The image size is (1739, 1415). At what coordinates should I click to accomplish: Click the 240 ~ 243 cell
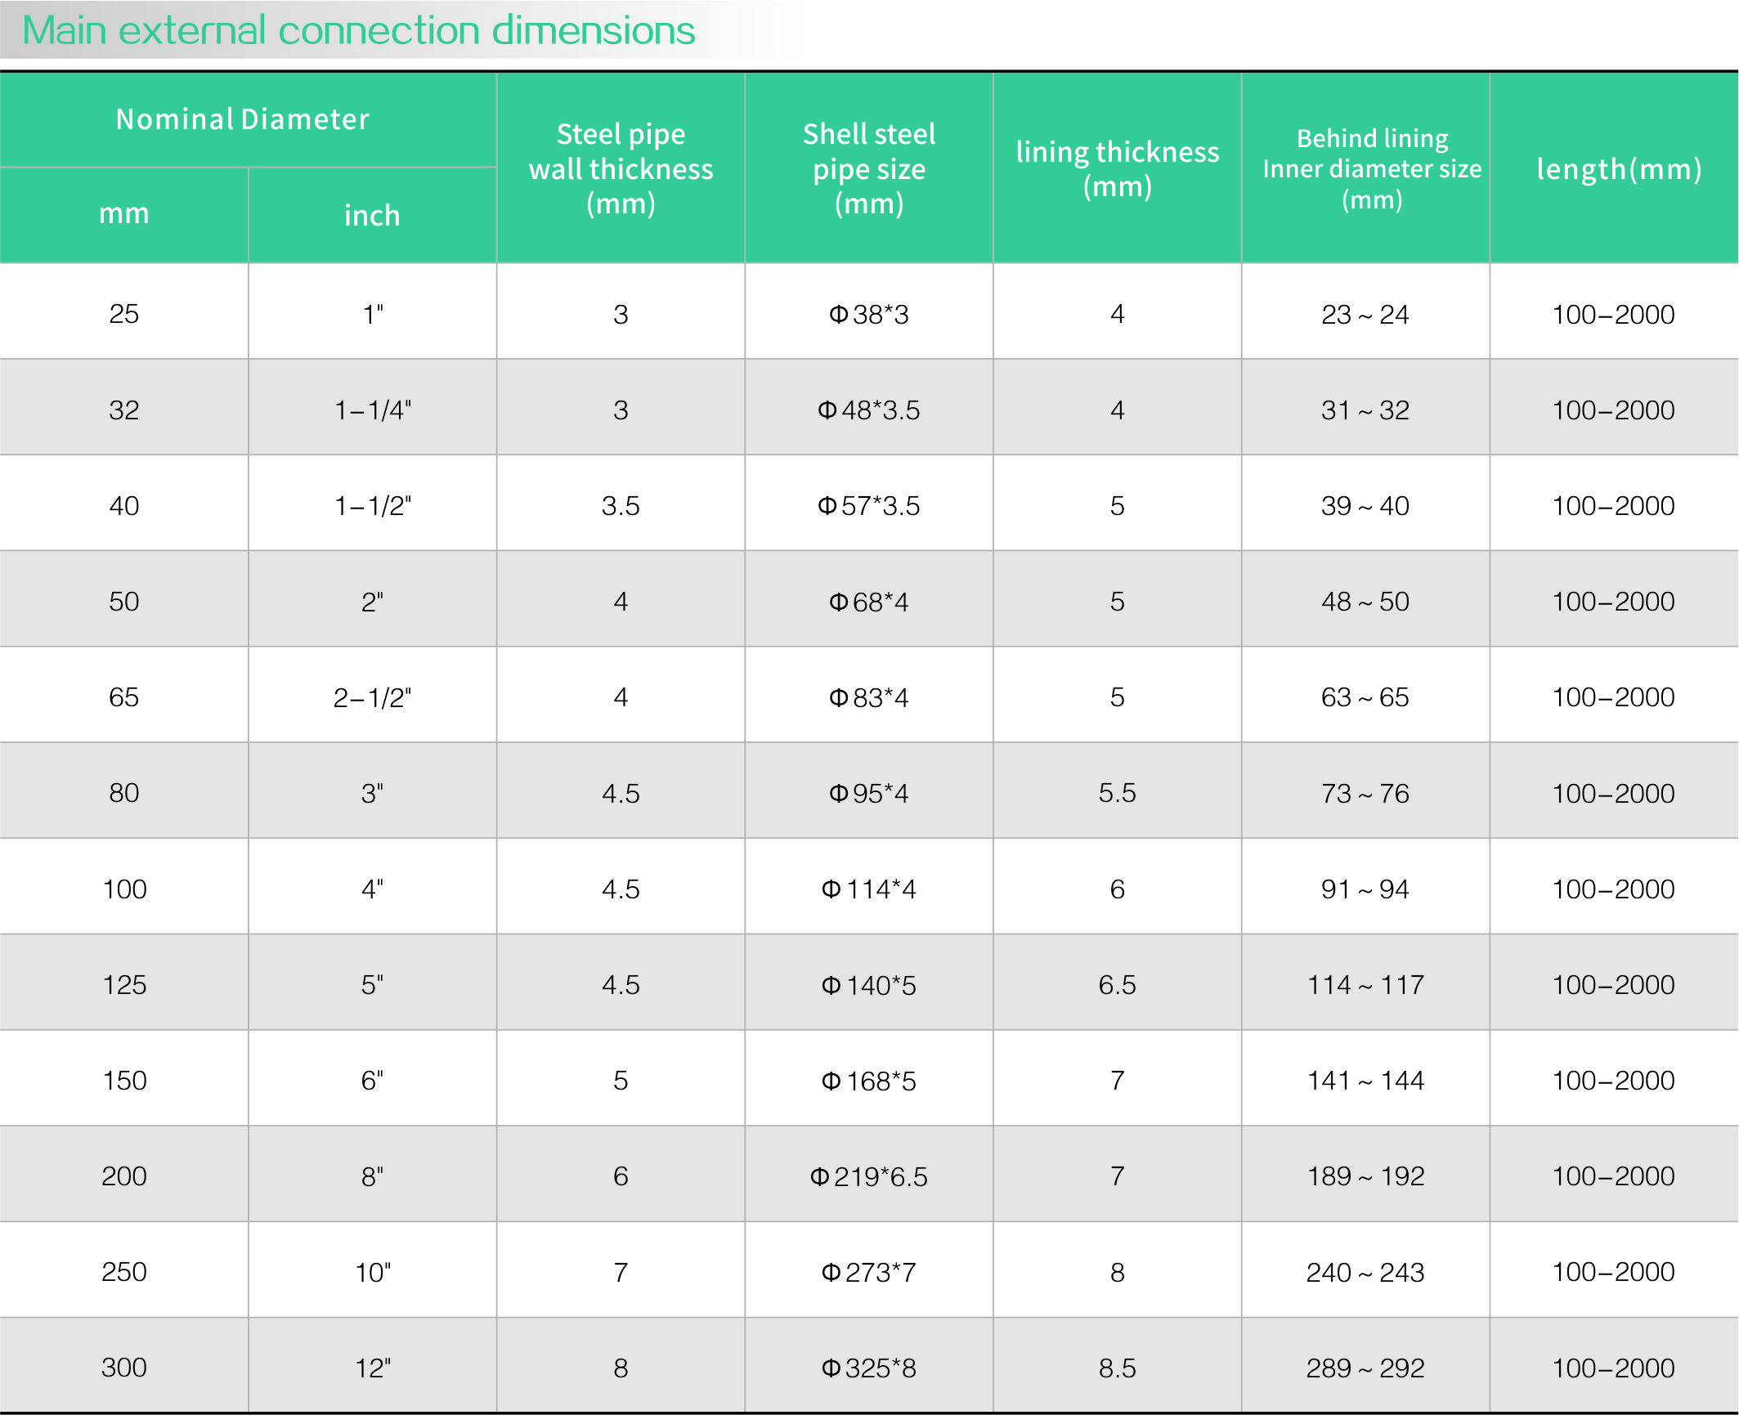coord(1365,1273)
